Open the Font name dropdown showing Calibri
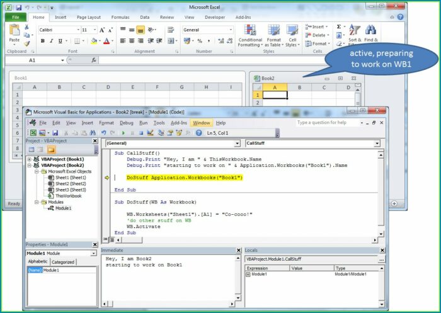The image size is (441, 313). point(78,30)
